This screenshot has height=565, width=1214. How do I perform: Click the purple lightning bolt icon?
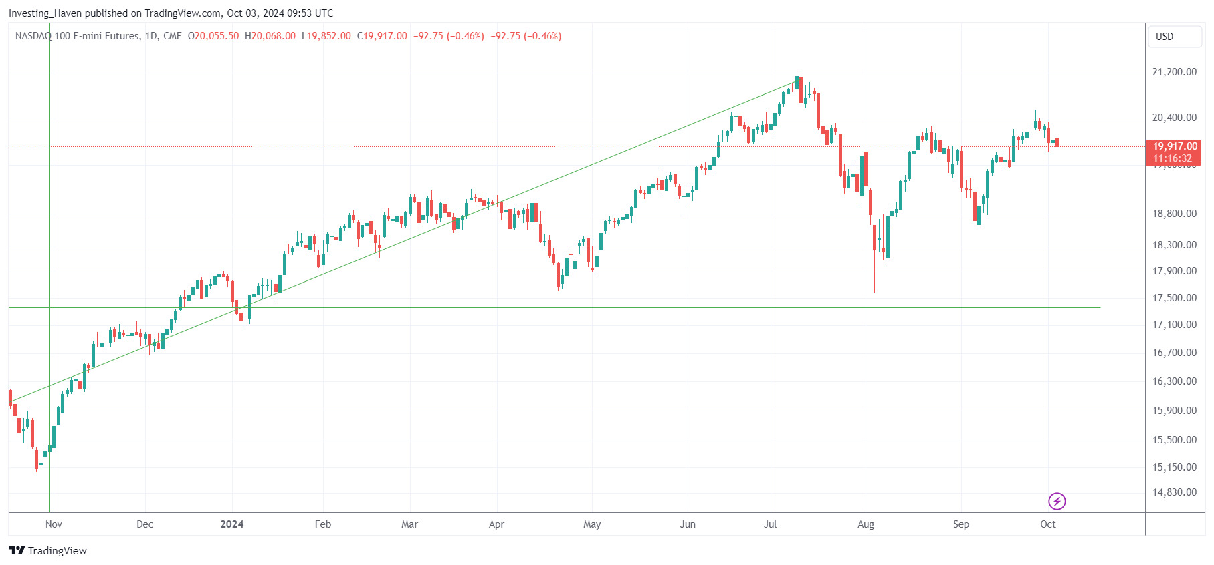coord(1057,501)
